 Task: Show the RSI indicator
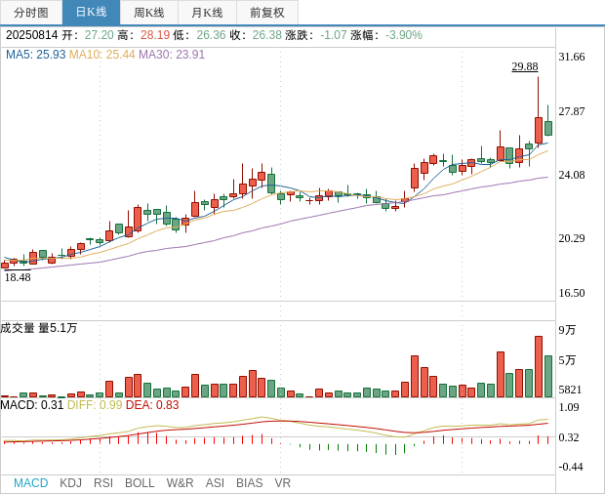coord(103,483)
